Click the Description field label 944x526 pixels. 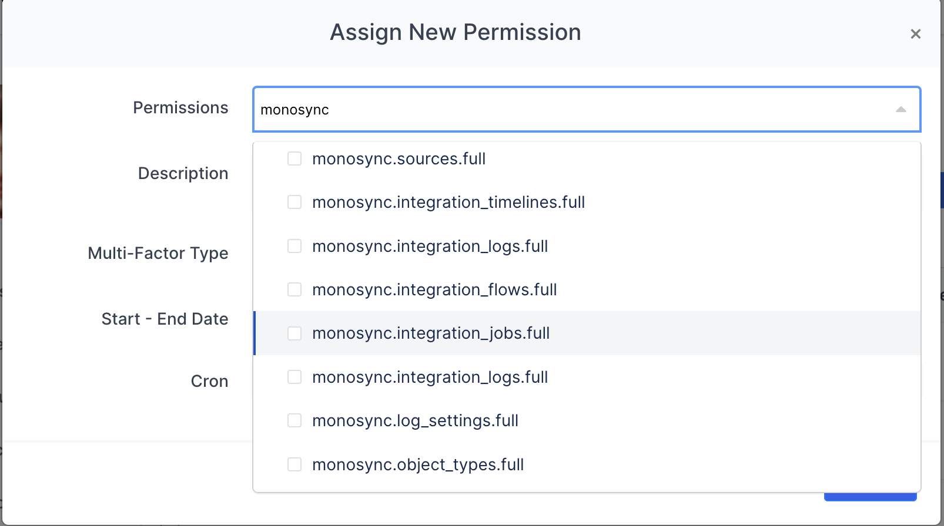183,174
